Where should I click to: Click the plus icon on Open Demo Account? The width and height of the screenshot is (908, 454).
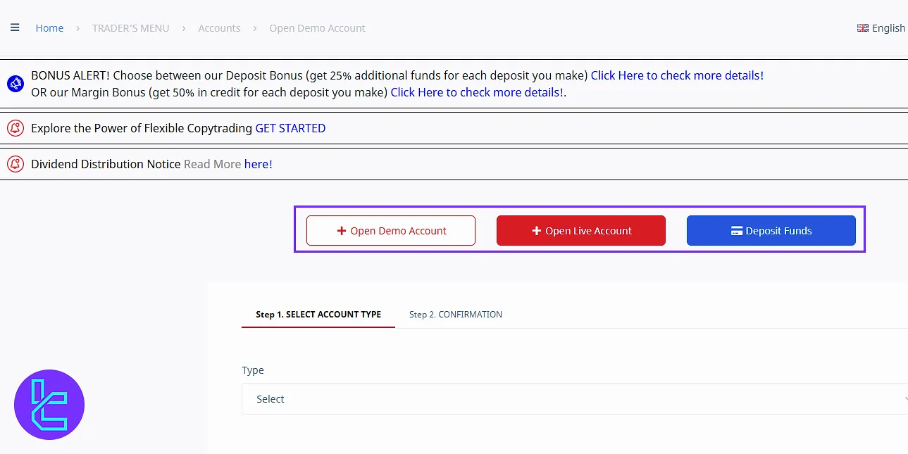pos(342,231)
